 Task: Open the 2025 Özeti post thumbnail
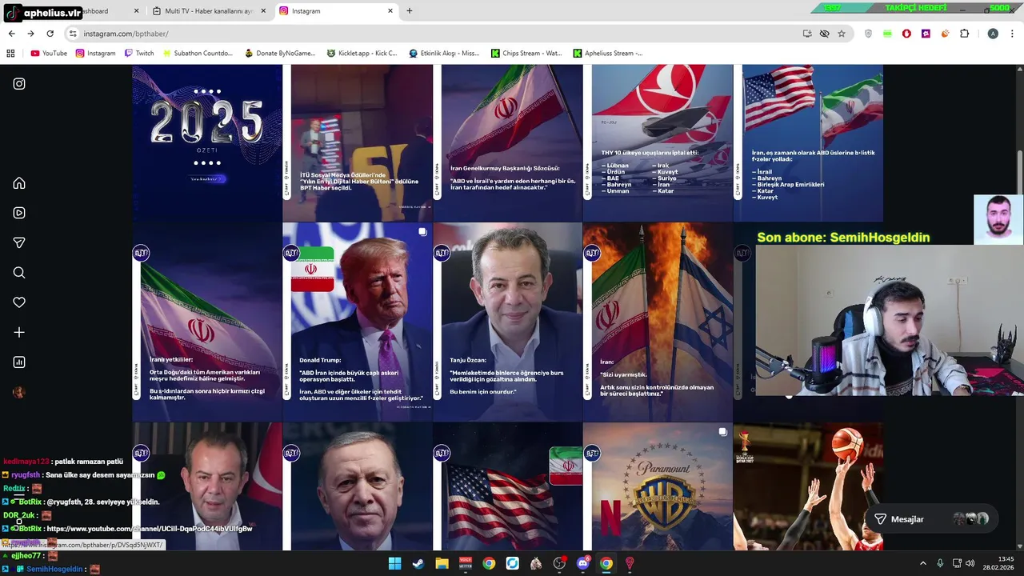tap(207, 142)
